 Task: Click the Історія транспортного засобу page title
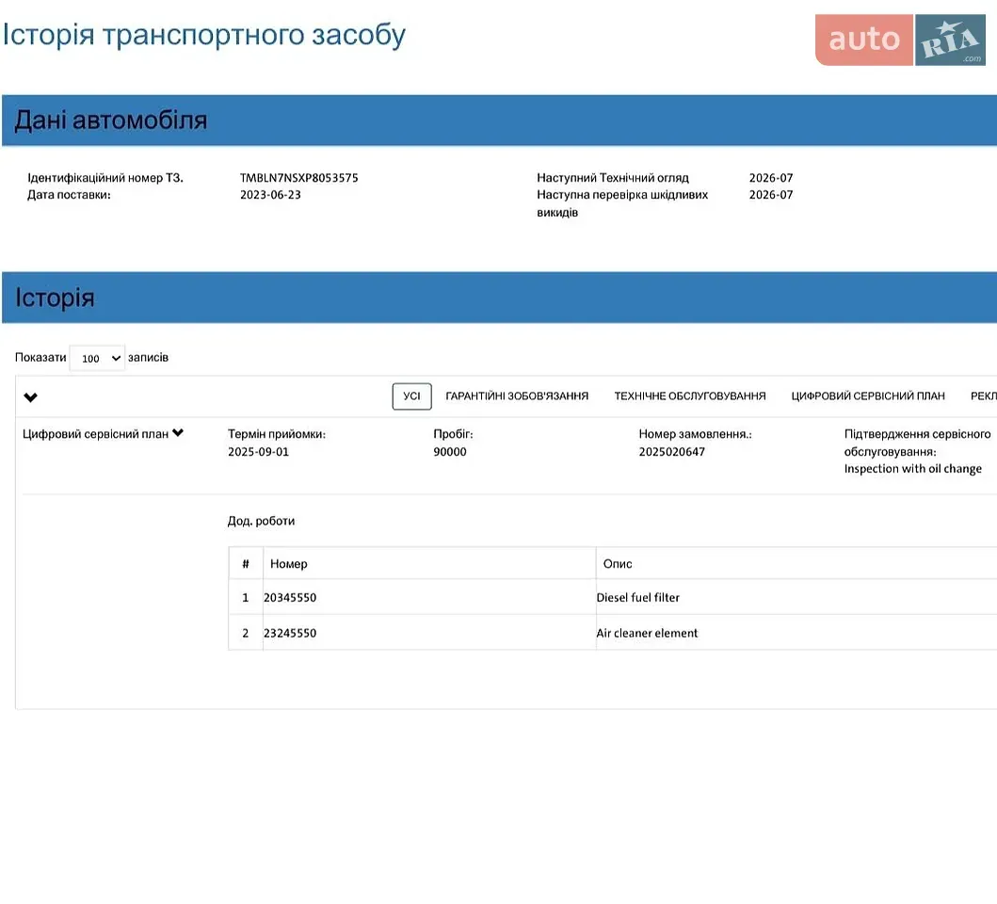point(204,35)
